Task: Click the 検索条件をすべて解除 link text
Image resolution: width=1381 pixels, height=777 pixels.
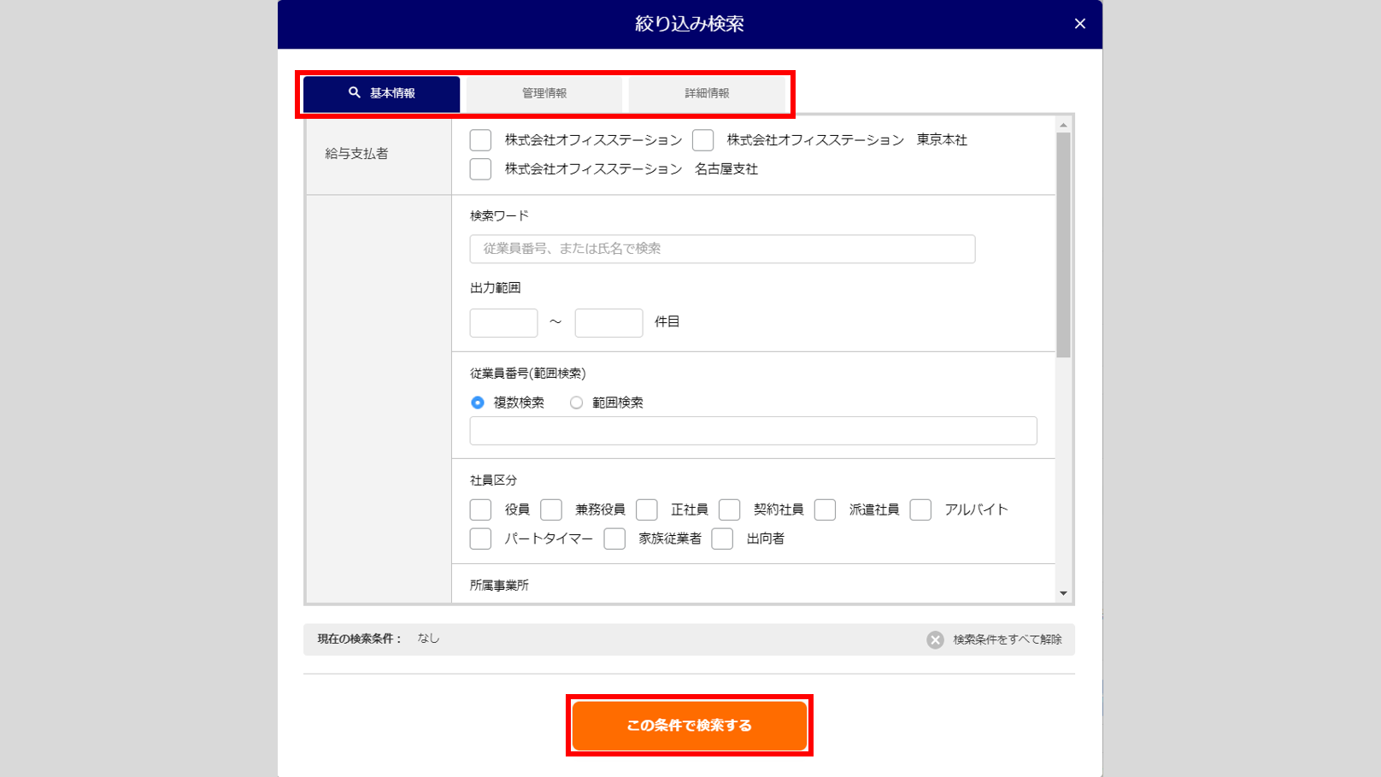Action: 1008,640
